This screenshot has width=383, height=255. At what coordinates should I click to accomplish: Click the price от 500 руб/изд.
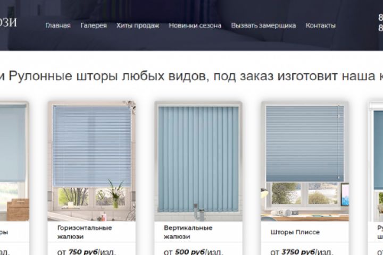(193, 252)
